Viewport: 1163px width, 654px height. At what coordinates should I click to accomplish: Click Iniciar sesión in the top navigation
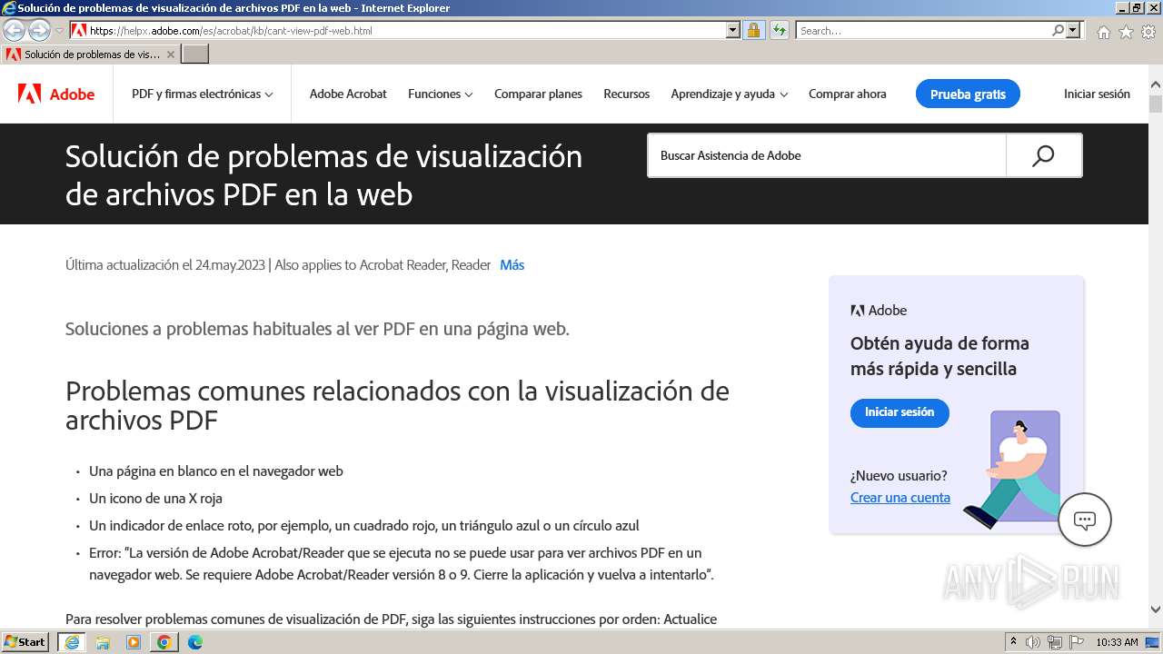pos(1097,94)
